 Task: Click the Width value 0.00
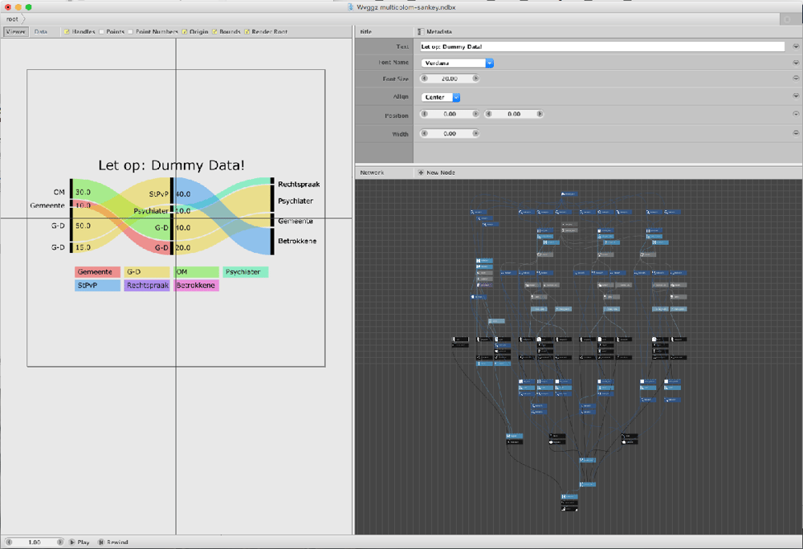(x=450, y=133)
